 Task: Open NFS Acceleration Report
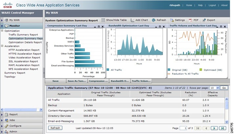[23, 69]
